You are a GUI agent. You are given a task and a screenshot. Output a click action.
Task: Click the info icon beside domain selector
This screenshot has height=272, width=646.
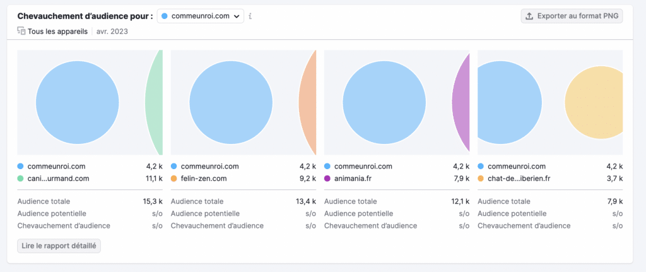coord(250,16)
